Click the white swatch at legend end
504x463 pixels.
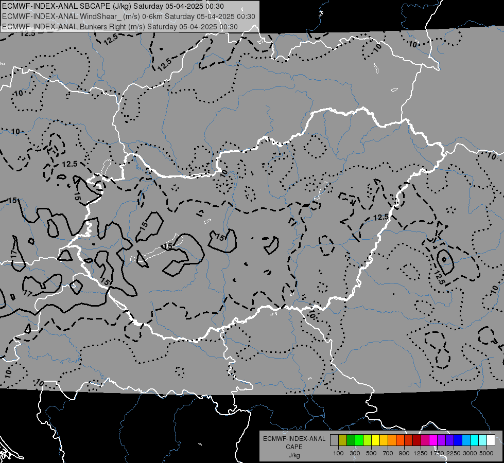point(491,440)
